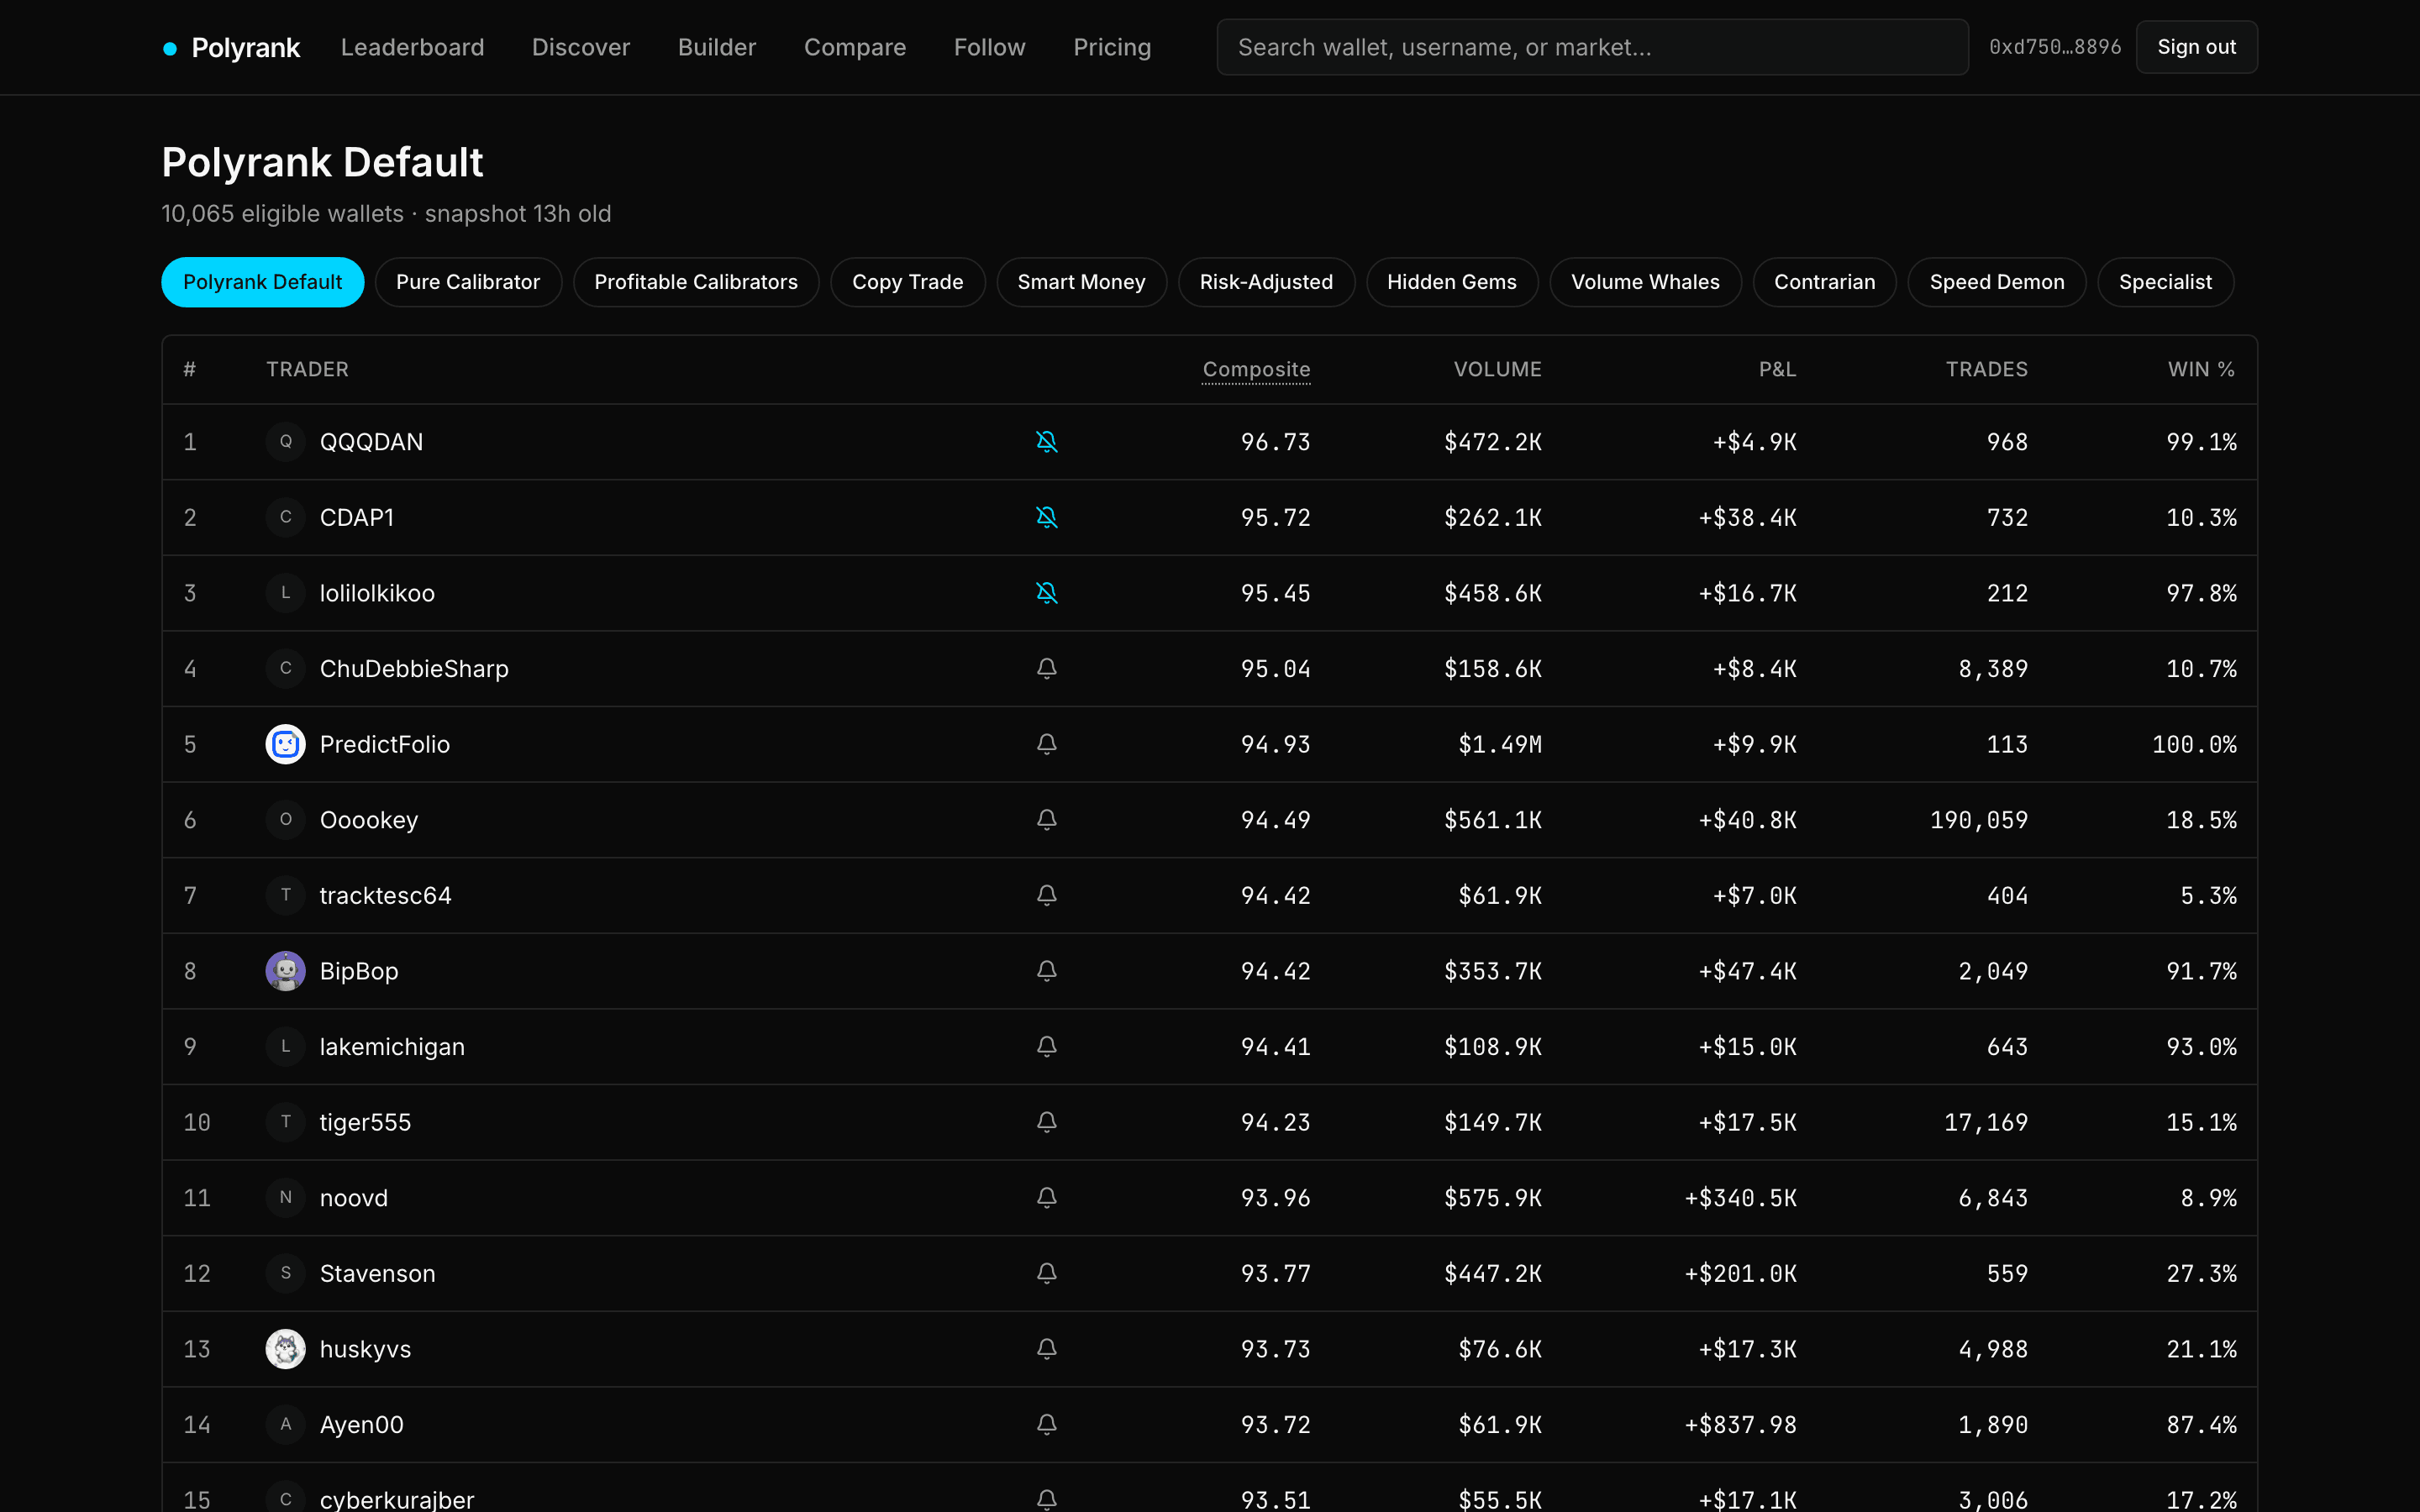Click the bell icon in Stavenson row
The width and height of the screenshot is (2420, 1512).
pyautogui.click(x=1046, y=1273)
